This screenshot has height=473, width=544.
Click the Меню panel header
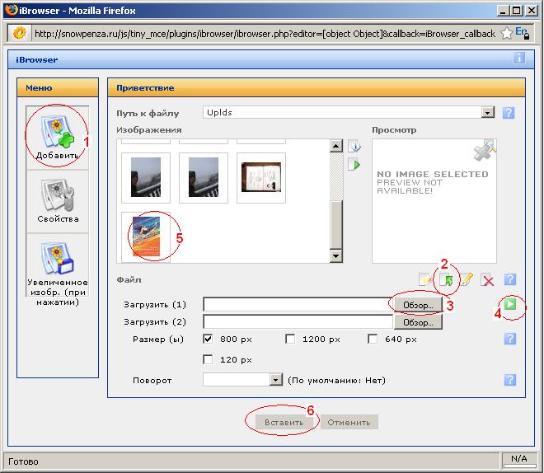click(x=58, y=87)
